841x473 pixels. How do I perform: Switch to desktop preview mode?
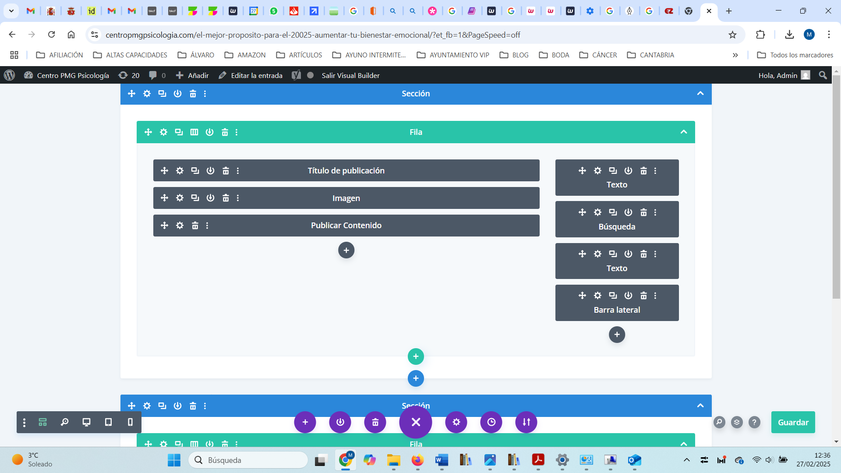[x=86, y=422]
